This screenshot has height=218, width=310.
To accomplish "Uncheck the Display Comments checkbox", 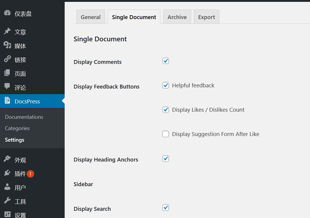I will 166,61.
